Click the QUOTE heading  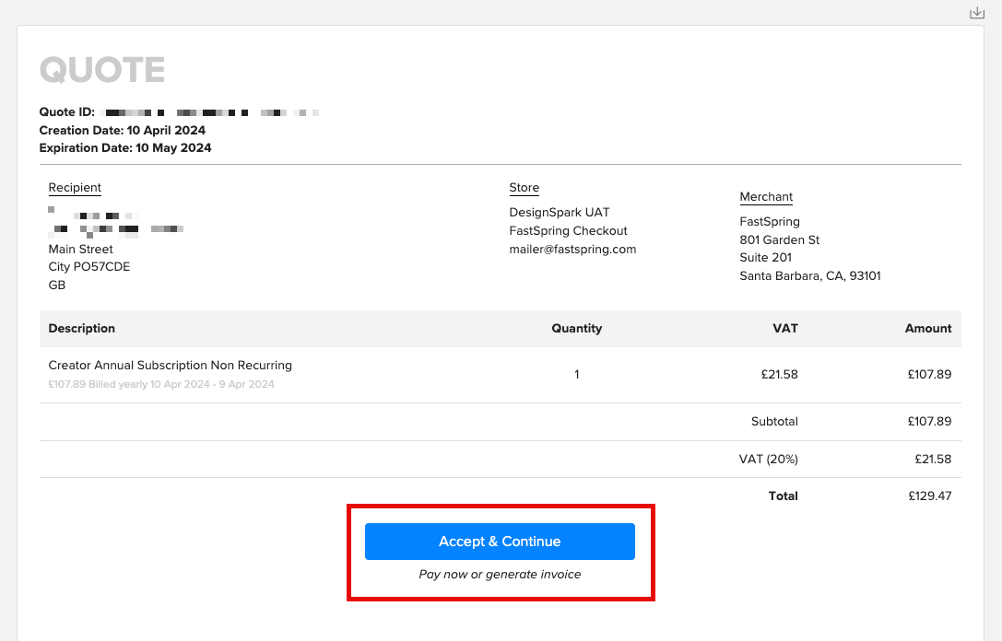pos(102,70)
